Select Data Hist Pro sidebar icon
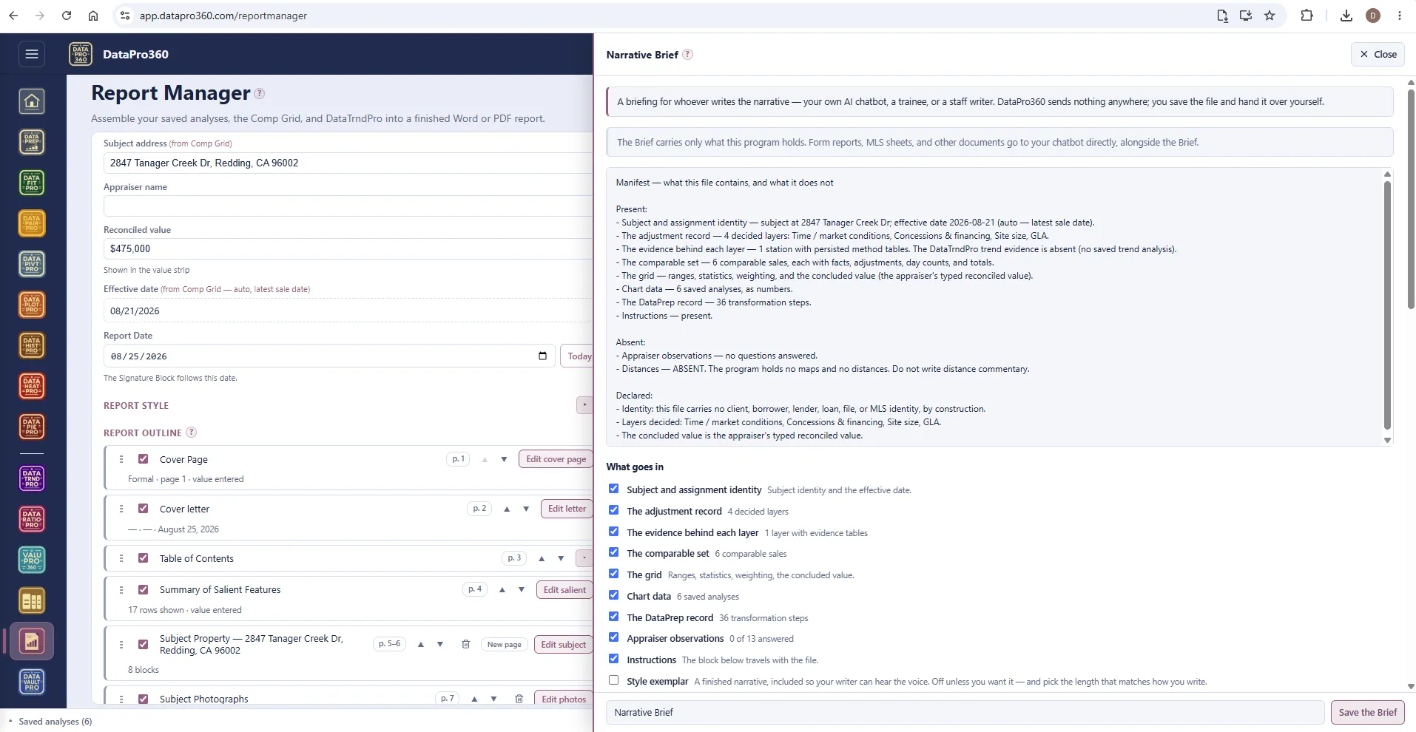The width and height of the screenshot is (1416, 732). click(32, 345)
